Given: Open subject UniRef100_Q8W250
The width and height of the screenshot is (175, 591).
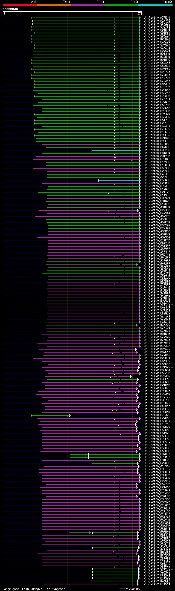Looking at the screenshot, I should (x=157, y=24).
